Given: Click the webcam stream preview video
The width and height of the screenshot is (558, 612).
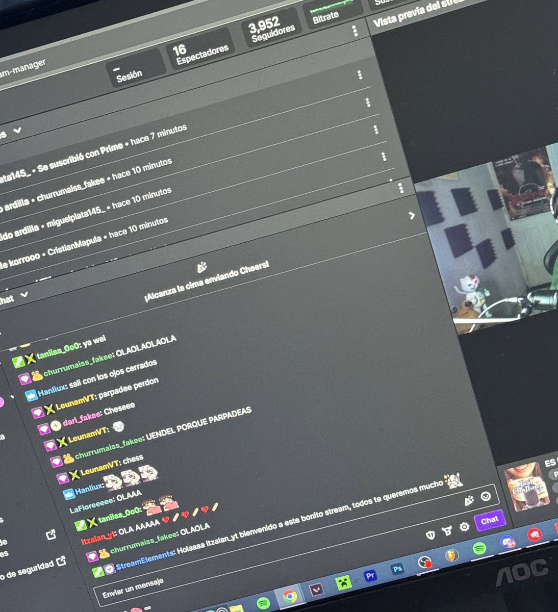Looking at the screenshot, I should tap(487, 240).
